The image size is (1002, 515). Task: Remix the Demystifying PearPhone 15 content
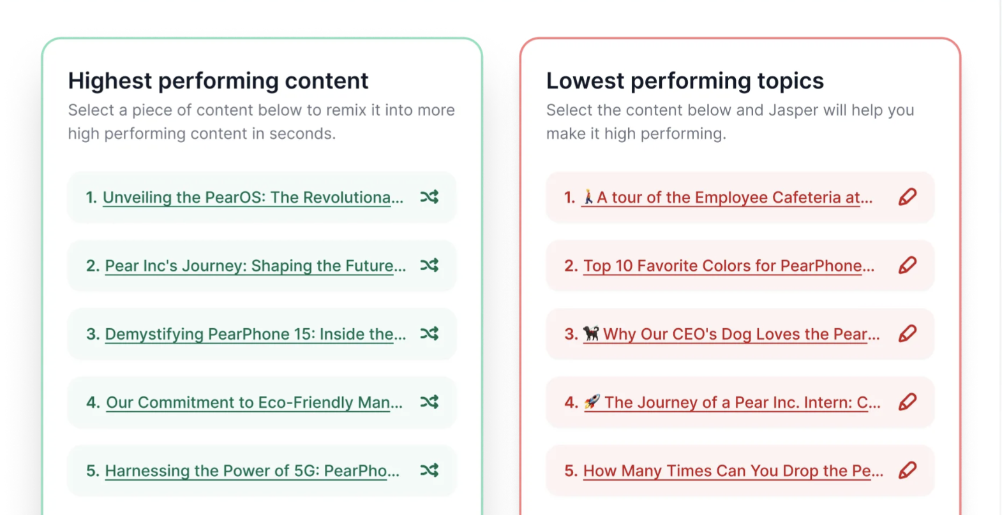click(x=429, y=333)
